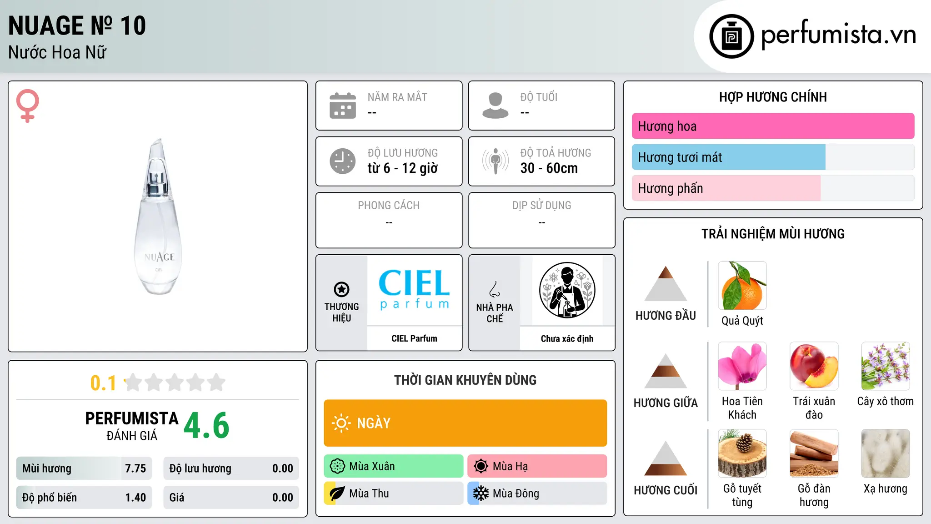Click the Dịp sử dụng card
Screen dimensions: 931x524
coord(541,220)
